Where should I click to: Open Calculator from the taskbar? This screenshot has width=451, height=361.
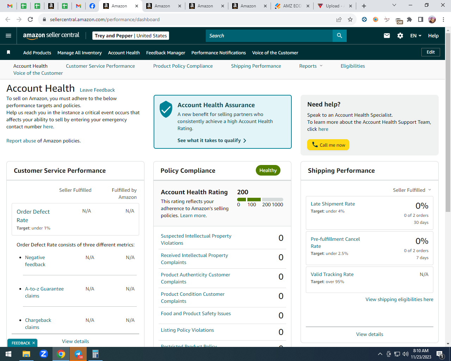(x=95, y=354)
